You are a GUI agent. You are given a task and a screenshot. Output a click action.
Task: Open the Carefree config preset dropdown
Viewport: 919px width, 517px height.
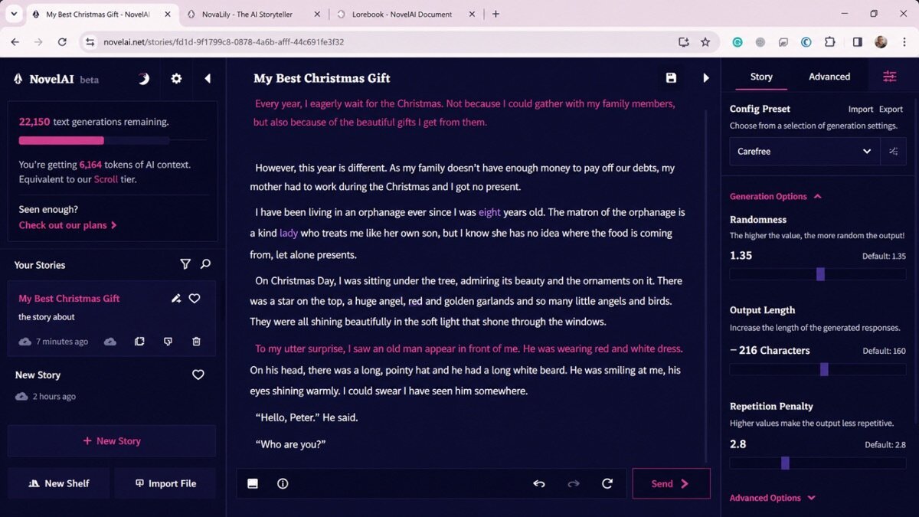[804, 152]
